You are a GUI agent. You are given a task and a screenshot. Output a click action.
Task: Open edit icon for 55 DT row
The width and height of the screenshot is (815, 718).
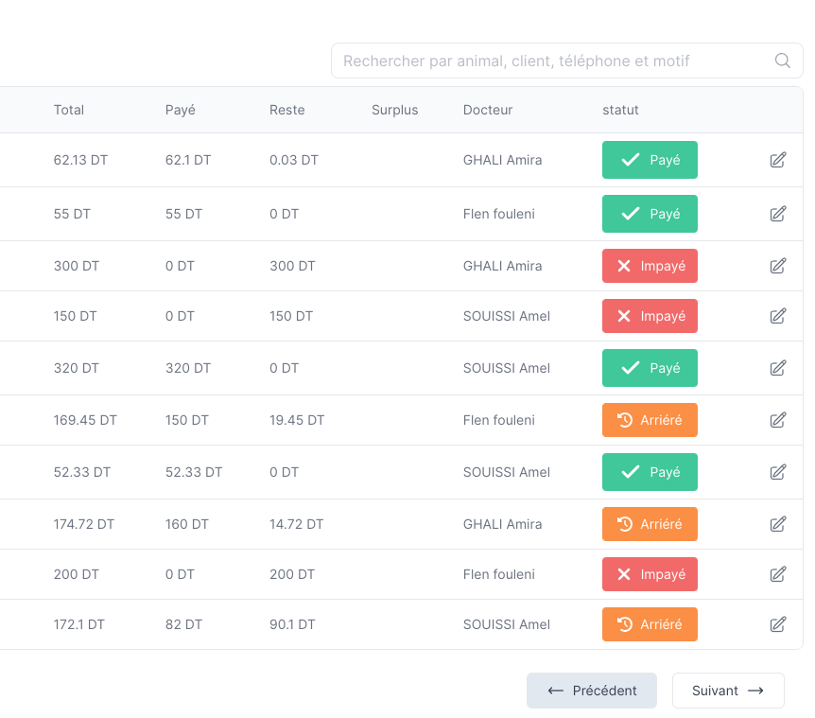[x=778, y=214]
